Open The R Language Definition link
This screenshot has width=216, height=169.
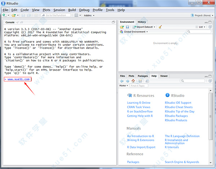coord(182,136)
